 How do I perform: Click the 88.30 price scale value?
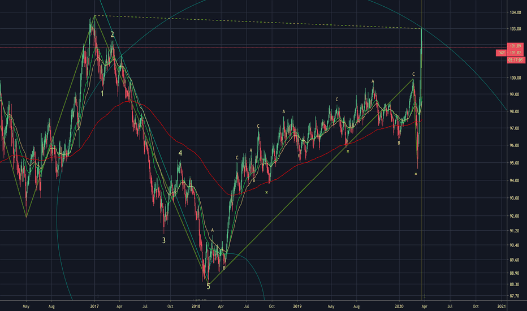click(515, 284)
